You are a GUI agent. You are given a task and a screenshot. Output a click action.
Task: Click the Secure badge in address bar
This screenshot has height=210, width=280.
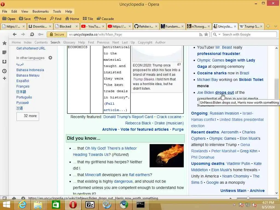tap(57, 34)
